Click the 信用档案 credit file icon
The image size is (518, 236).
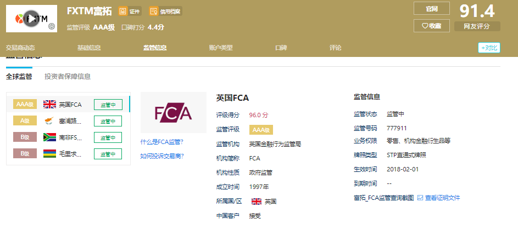point(153,11)
